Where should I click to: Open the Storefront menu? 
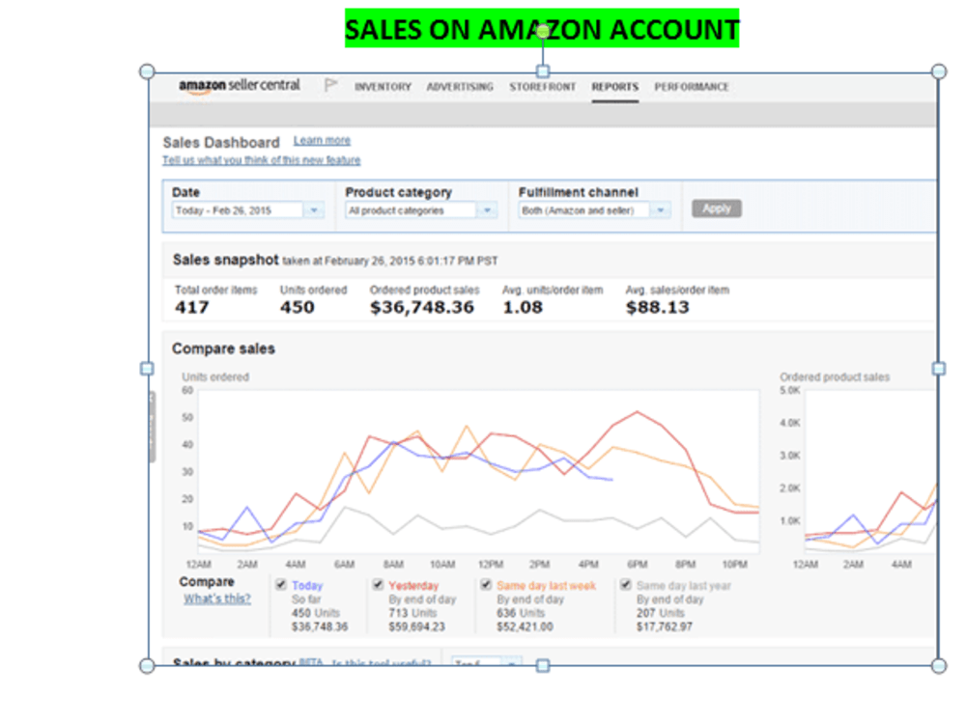(542, 87)
